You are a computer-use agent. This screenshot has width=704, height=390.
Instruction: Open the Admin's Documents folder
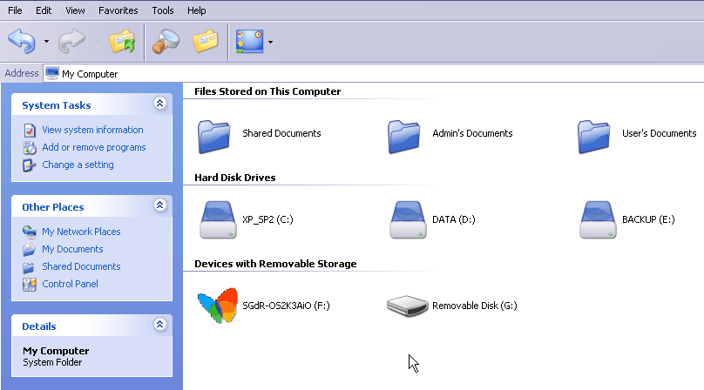click(x=403, y=134)
